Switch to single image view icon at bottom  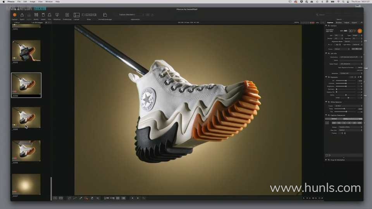click(61, 198)
